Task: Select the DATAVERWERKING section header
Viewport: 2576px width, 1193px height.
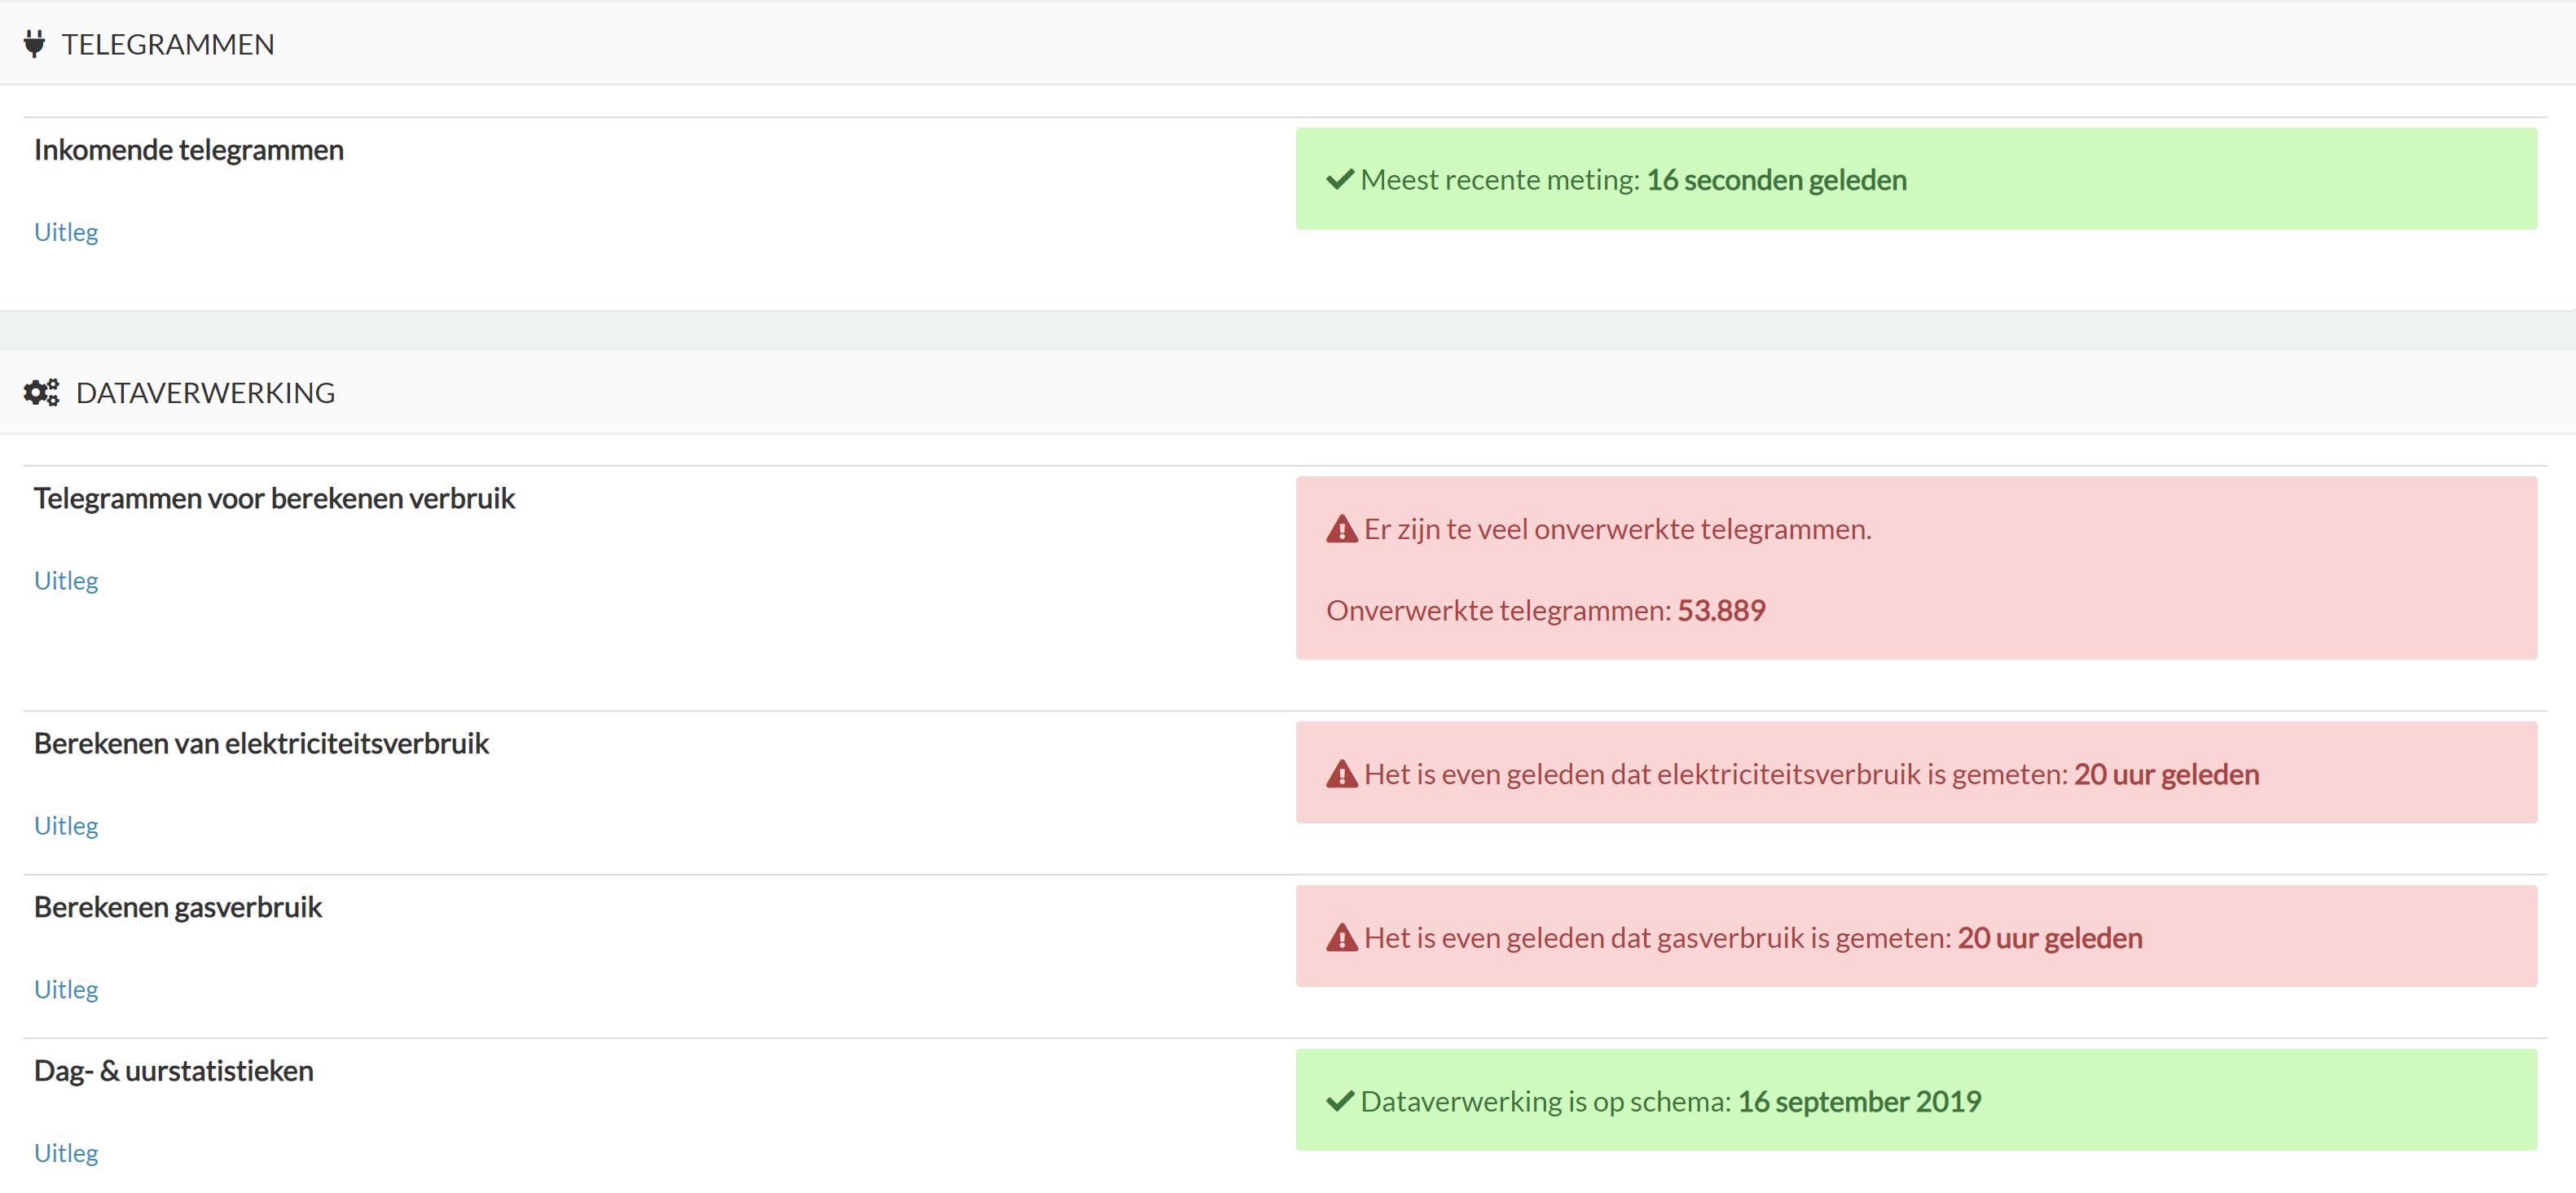Action: point(206,392)
